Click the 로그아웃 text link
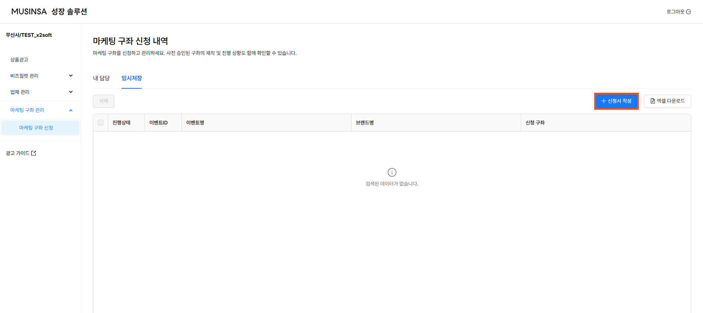The image size is (703, 313). pyautogui.click(x=675, y=12)
